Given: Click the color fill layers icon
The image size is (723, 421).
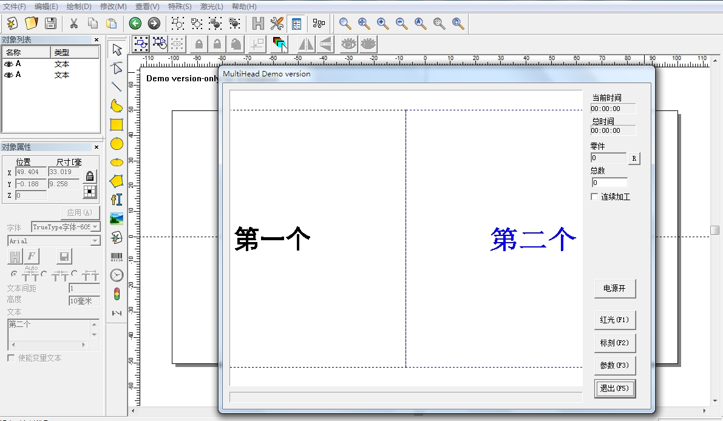Looking at the screenshot, I should pyautogui.click(x=279, y=44).
